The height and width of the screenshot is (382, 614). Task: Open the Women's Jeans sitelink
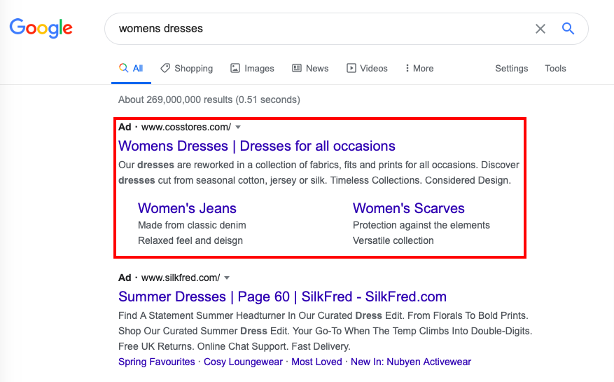[x=187, y=208]
